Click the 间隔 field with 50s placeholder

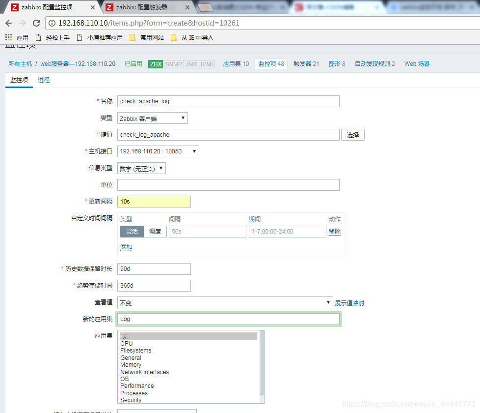[208, 232]
